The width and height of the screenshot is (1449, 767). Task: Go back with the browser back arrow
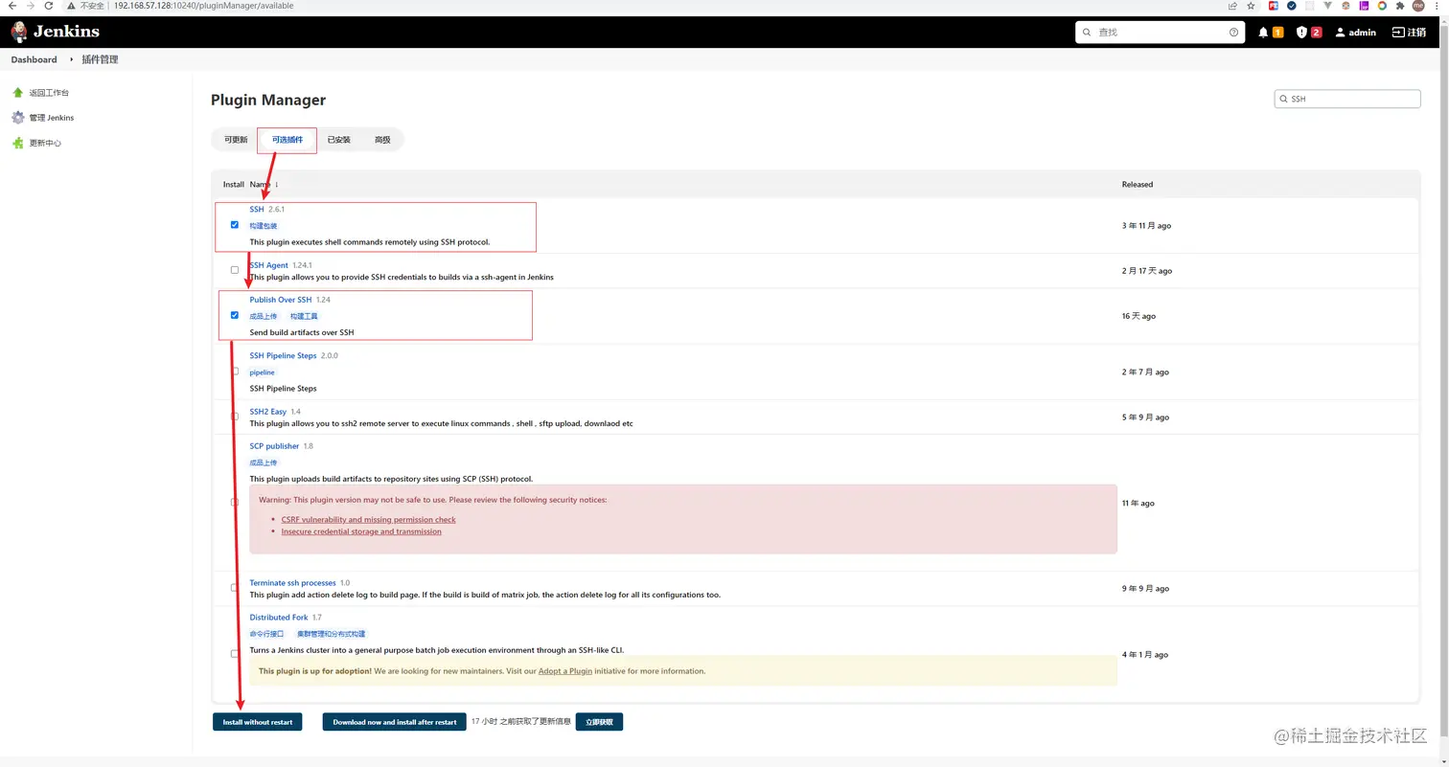click(x=11, y=6)
